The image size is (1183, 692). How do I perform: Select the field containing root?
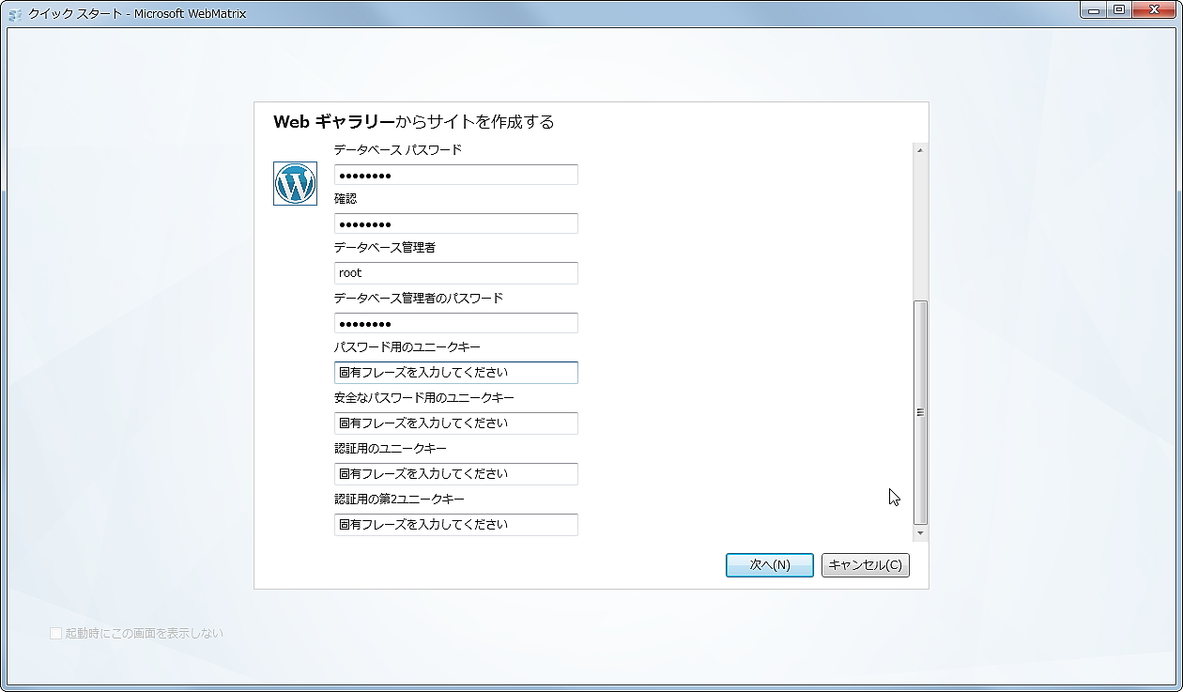455,272
